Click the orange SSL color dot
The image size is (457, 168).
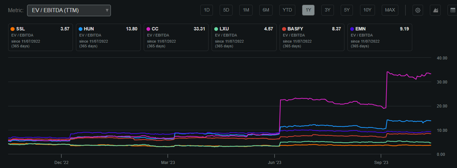[13, 29]
